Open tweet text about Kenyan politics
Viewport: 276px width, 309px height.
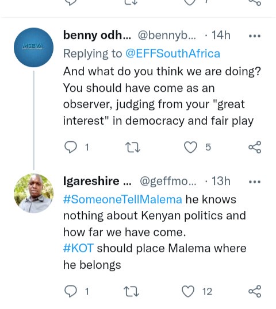pos(155,232)
